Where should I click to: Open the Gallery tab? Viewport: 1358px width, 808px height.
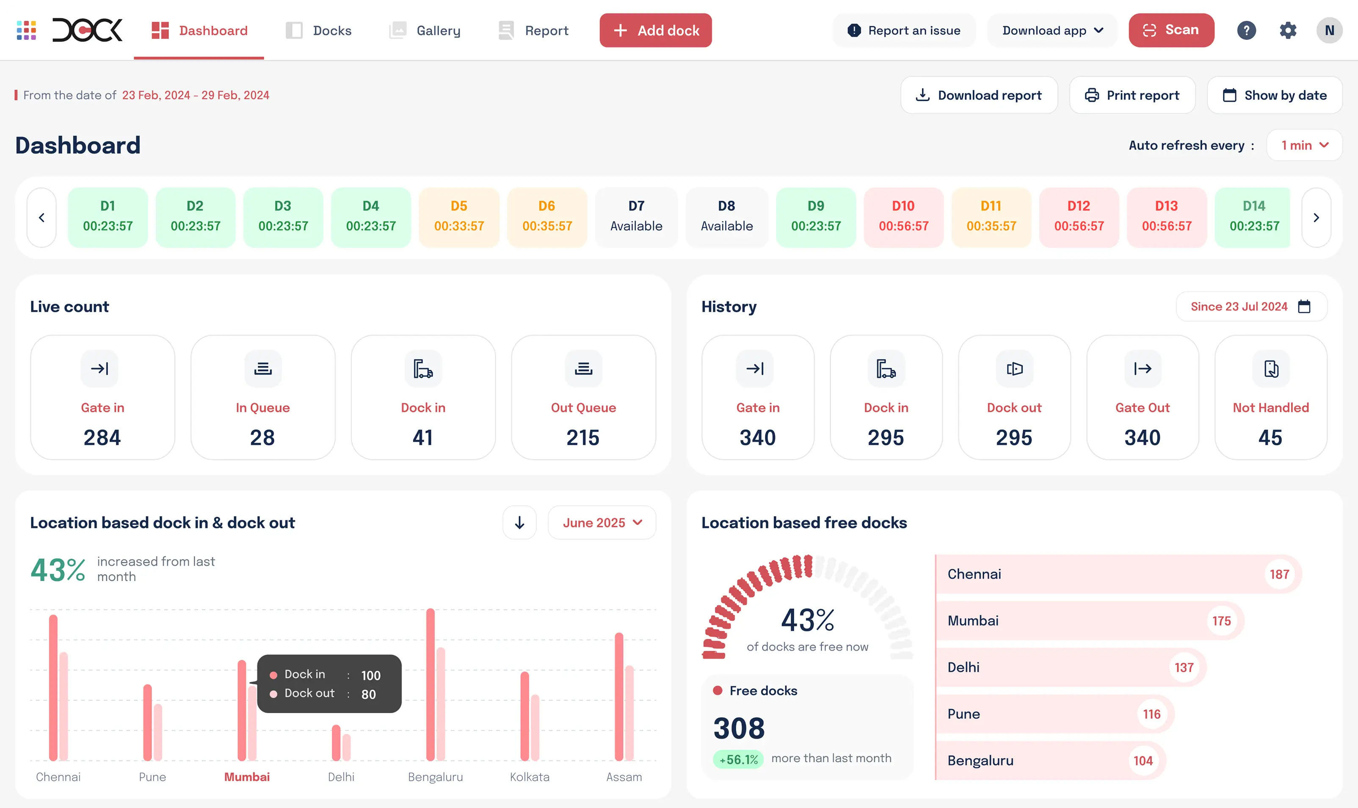(x=425, y=30)
